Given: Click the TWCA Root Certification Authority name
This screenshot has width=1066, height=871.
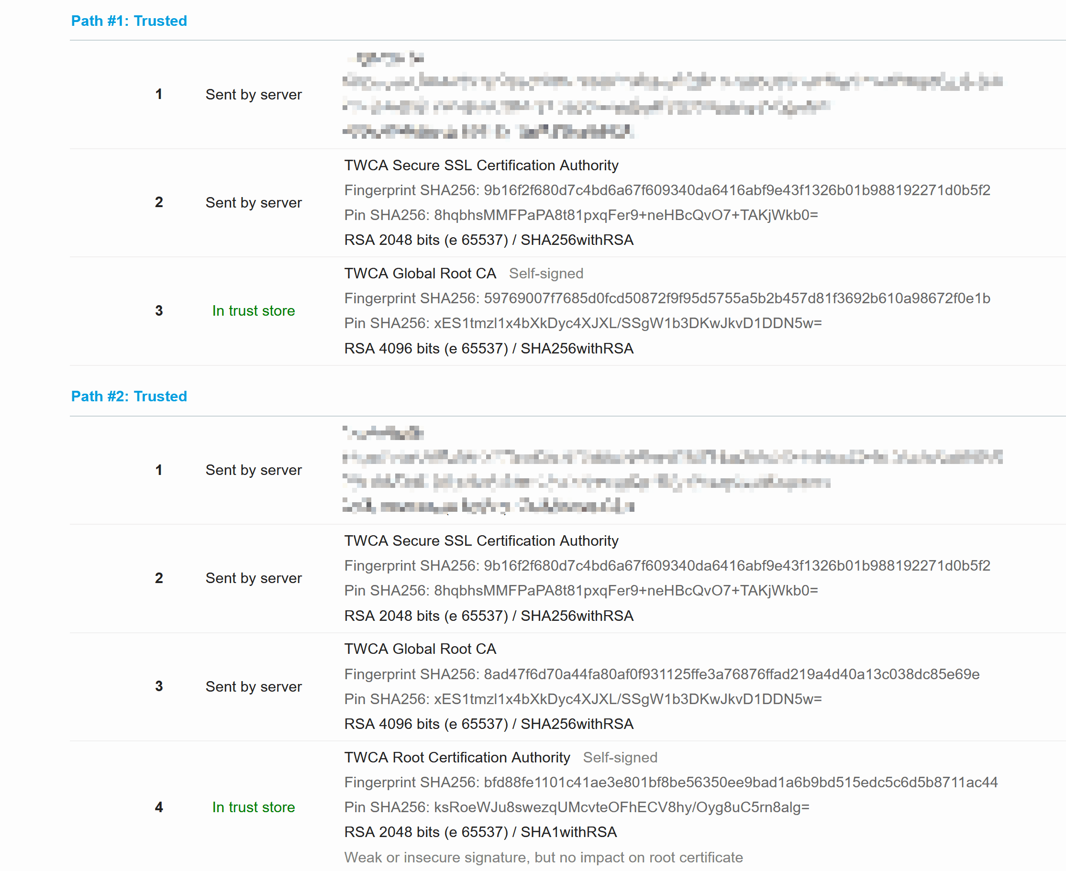Looking at the screenshot, I should pos(457,757).
